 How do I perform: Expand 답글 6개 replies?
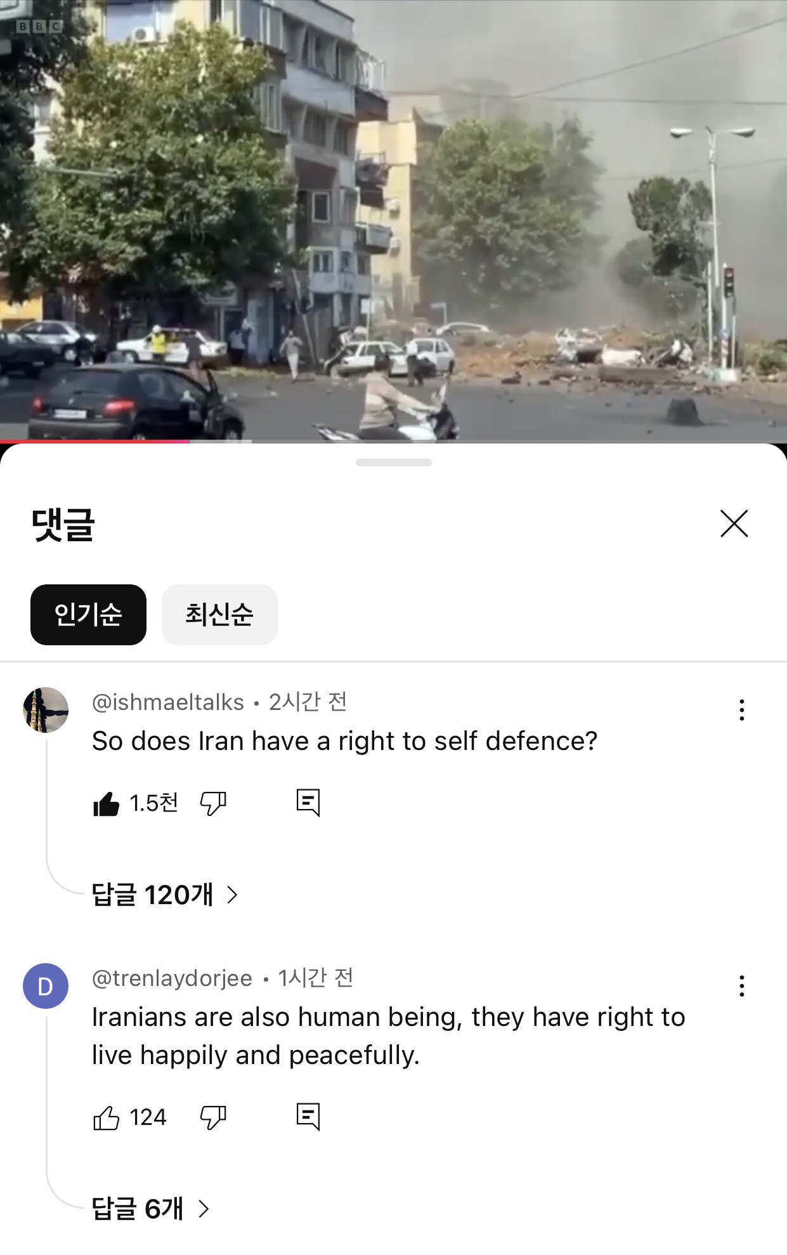coord(150,1209)
